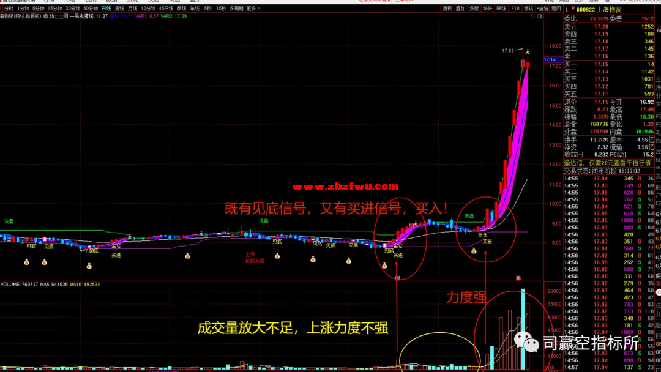The height and width of the screenshot is (372, 661).
Task: Click the 现价 value 17.15
Action: pyautogui.click(x=601, y=102)
